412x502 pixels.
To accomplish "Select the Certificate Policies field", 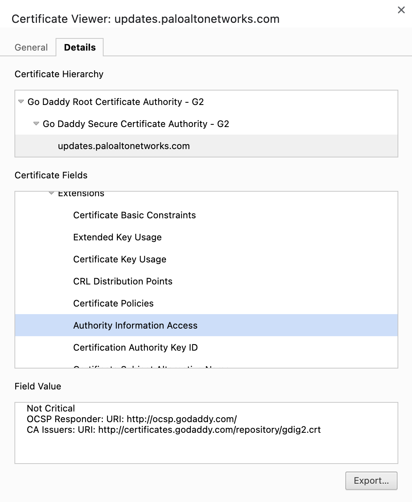I will coord(113,303).
